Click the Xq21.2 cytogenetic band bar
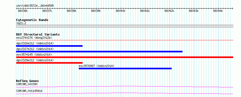This screenshot has width=241, height=97. (x=125, y=26)
